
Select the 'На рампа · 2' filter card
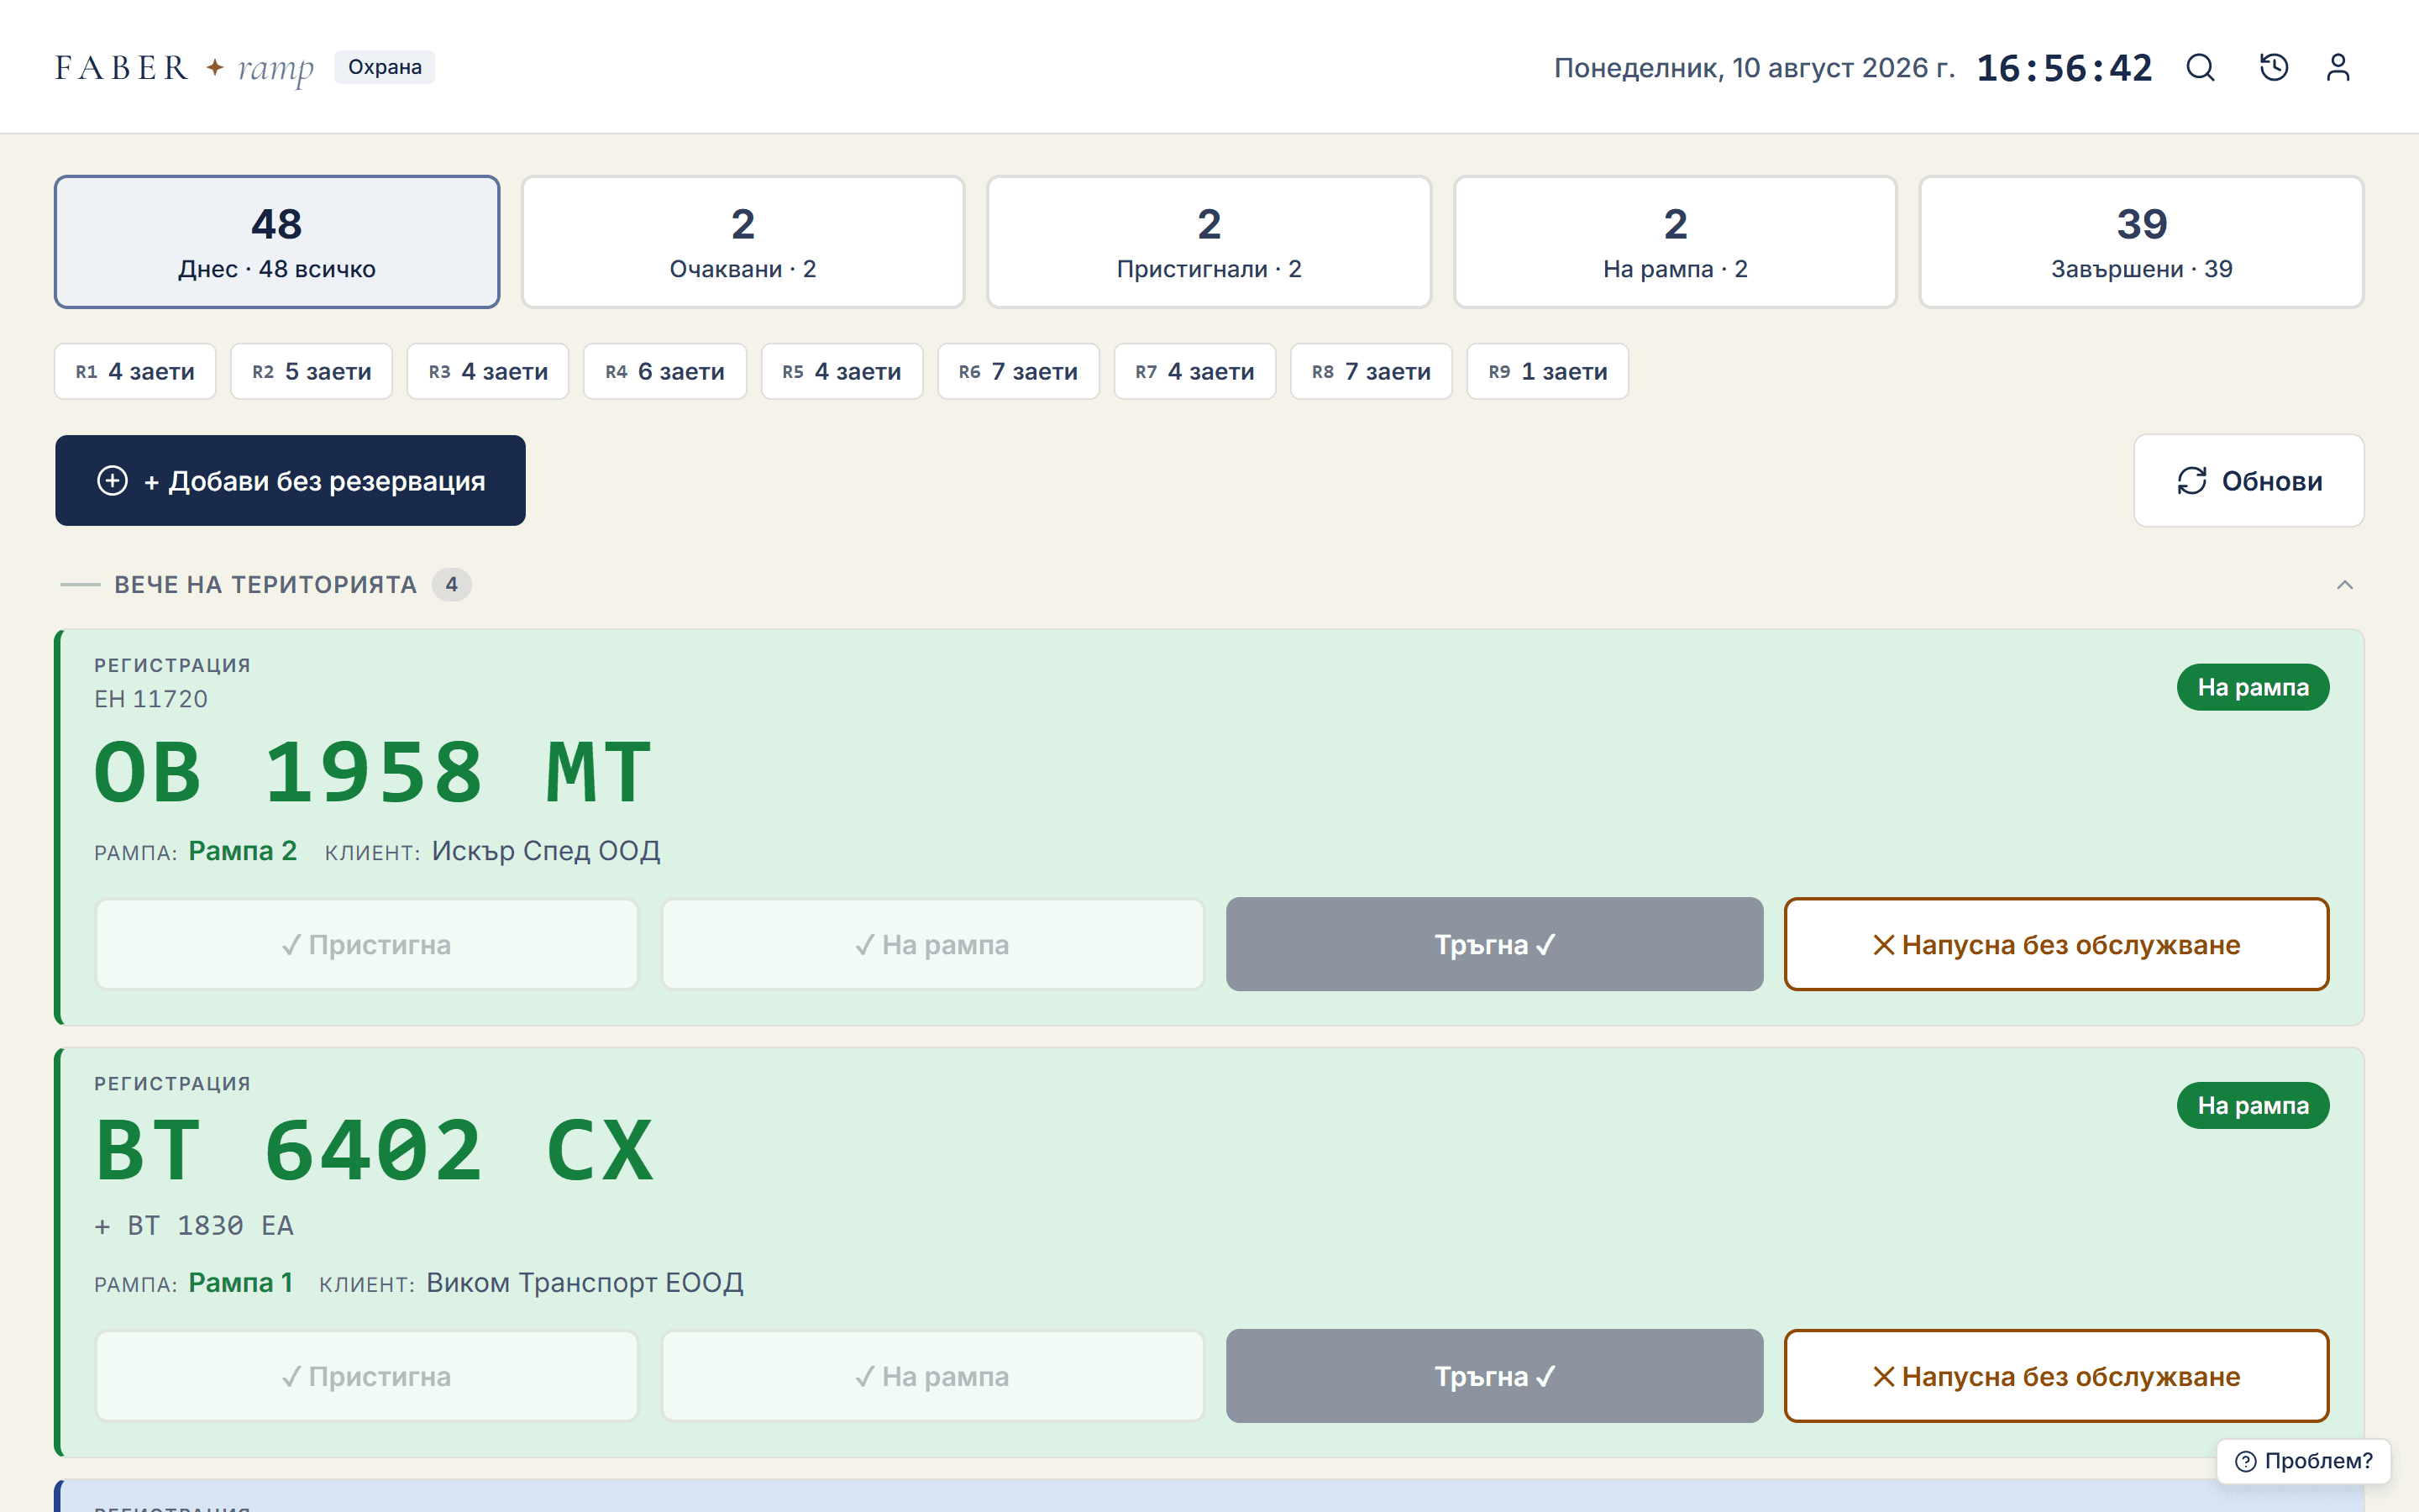click(1676, 242)
